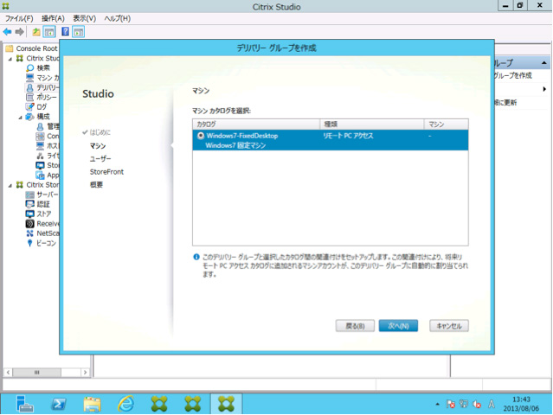
Task: Open the ファイル(F) menu
Action: pos(19,19)
